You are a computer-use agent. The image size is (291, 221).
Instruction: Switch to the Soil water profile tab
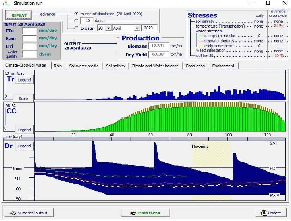click(x=84, y=66)
